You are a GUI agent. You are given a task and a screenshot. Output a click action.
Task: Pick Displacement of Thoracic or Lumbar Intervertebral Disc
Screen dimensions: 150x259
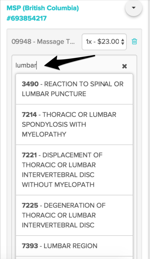tap(74, 170)
